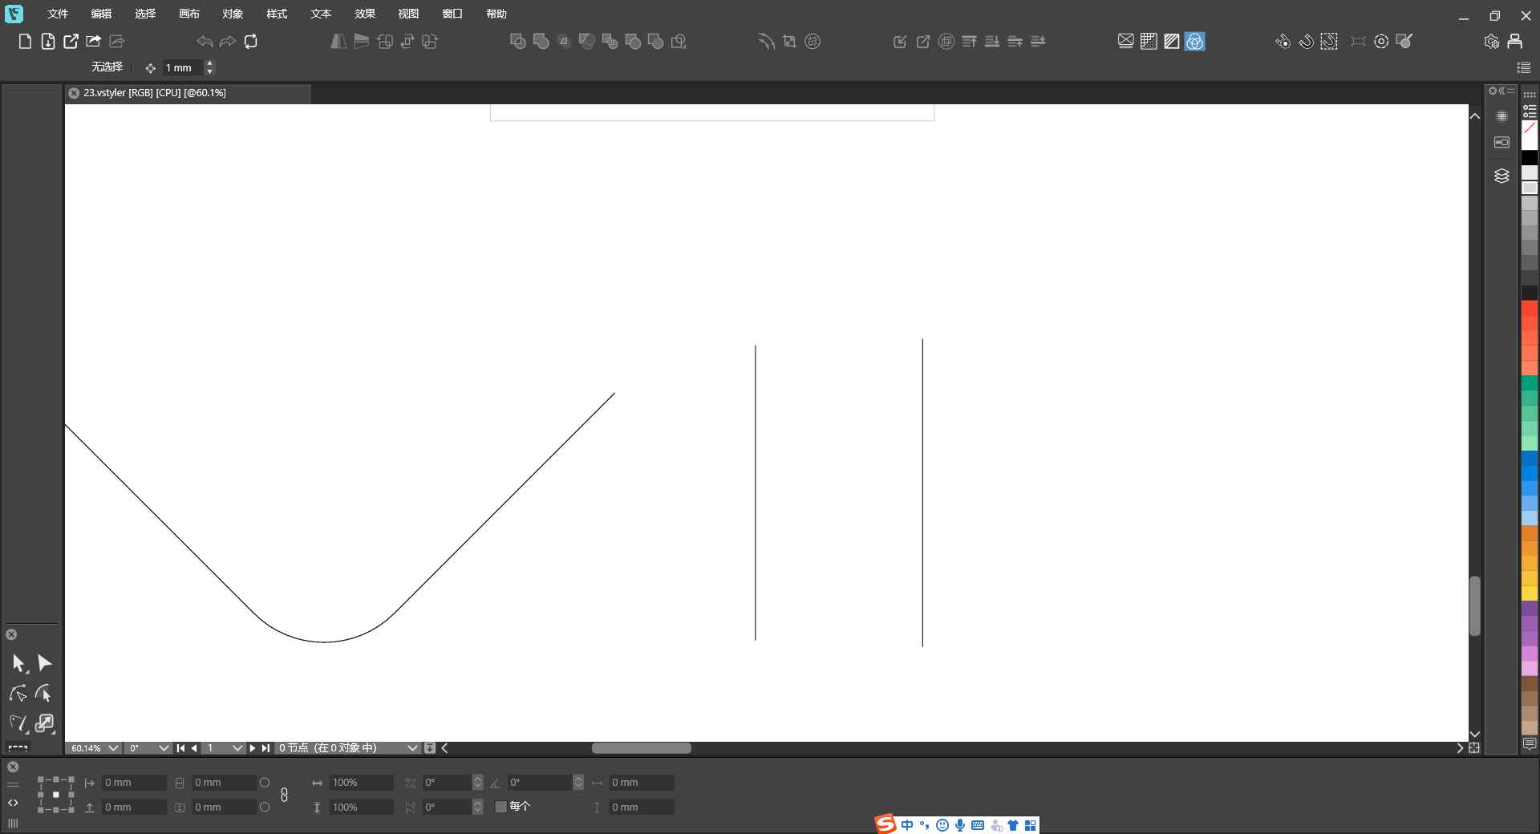Click the new document icon
The image size is (1540, 834).
(25, 41)
